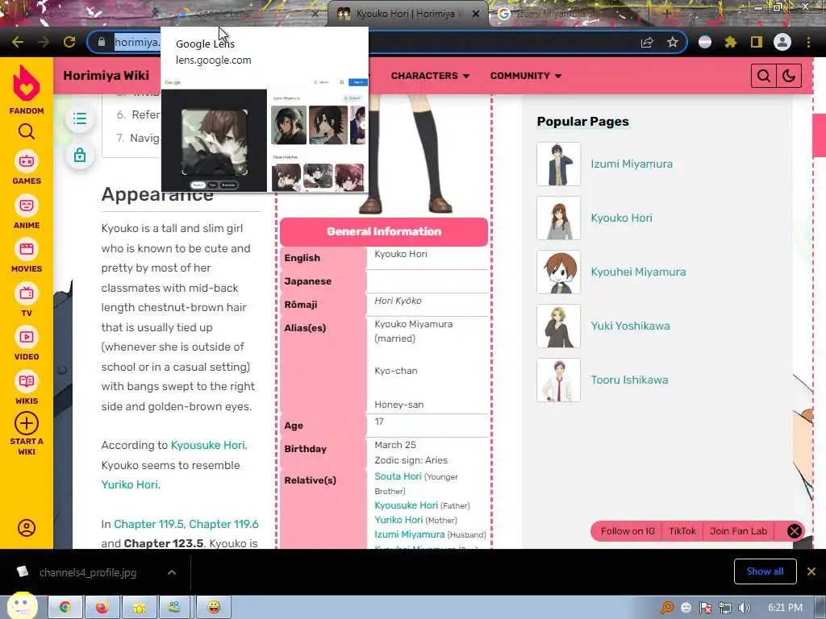The image size is (826, 619).
Task: Open Souta Hori relative link
Action: point(398,476)
